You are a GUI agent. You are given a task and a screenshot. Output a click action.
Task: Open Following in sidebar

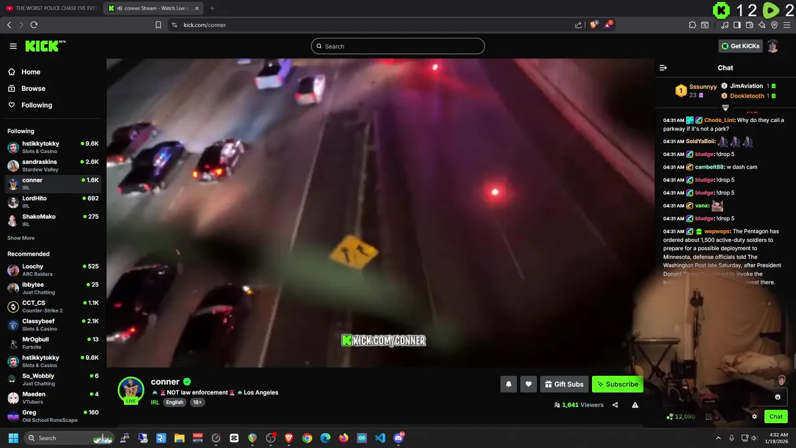pyautogui.click(x=30, y=105)
